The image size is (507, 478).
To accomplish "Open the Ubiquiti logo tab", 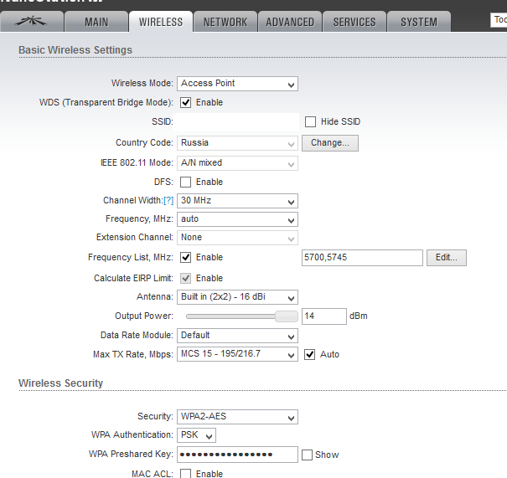I will pyautogui.click(x=31, y=22).
